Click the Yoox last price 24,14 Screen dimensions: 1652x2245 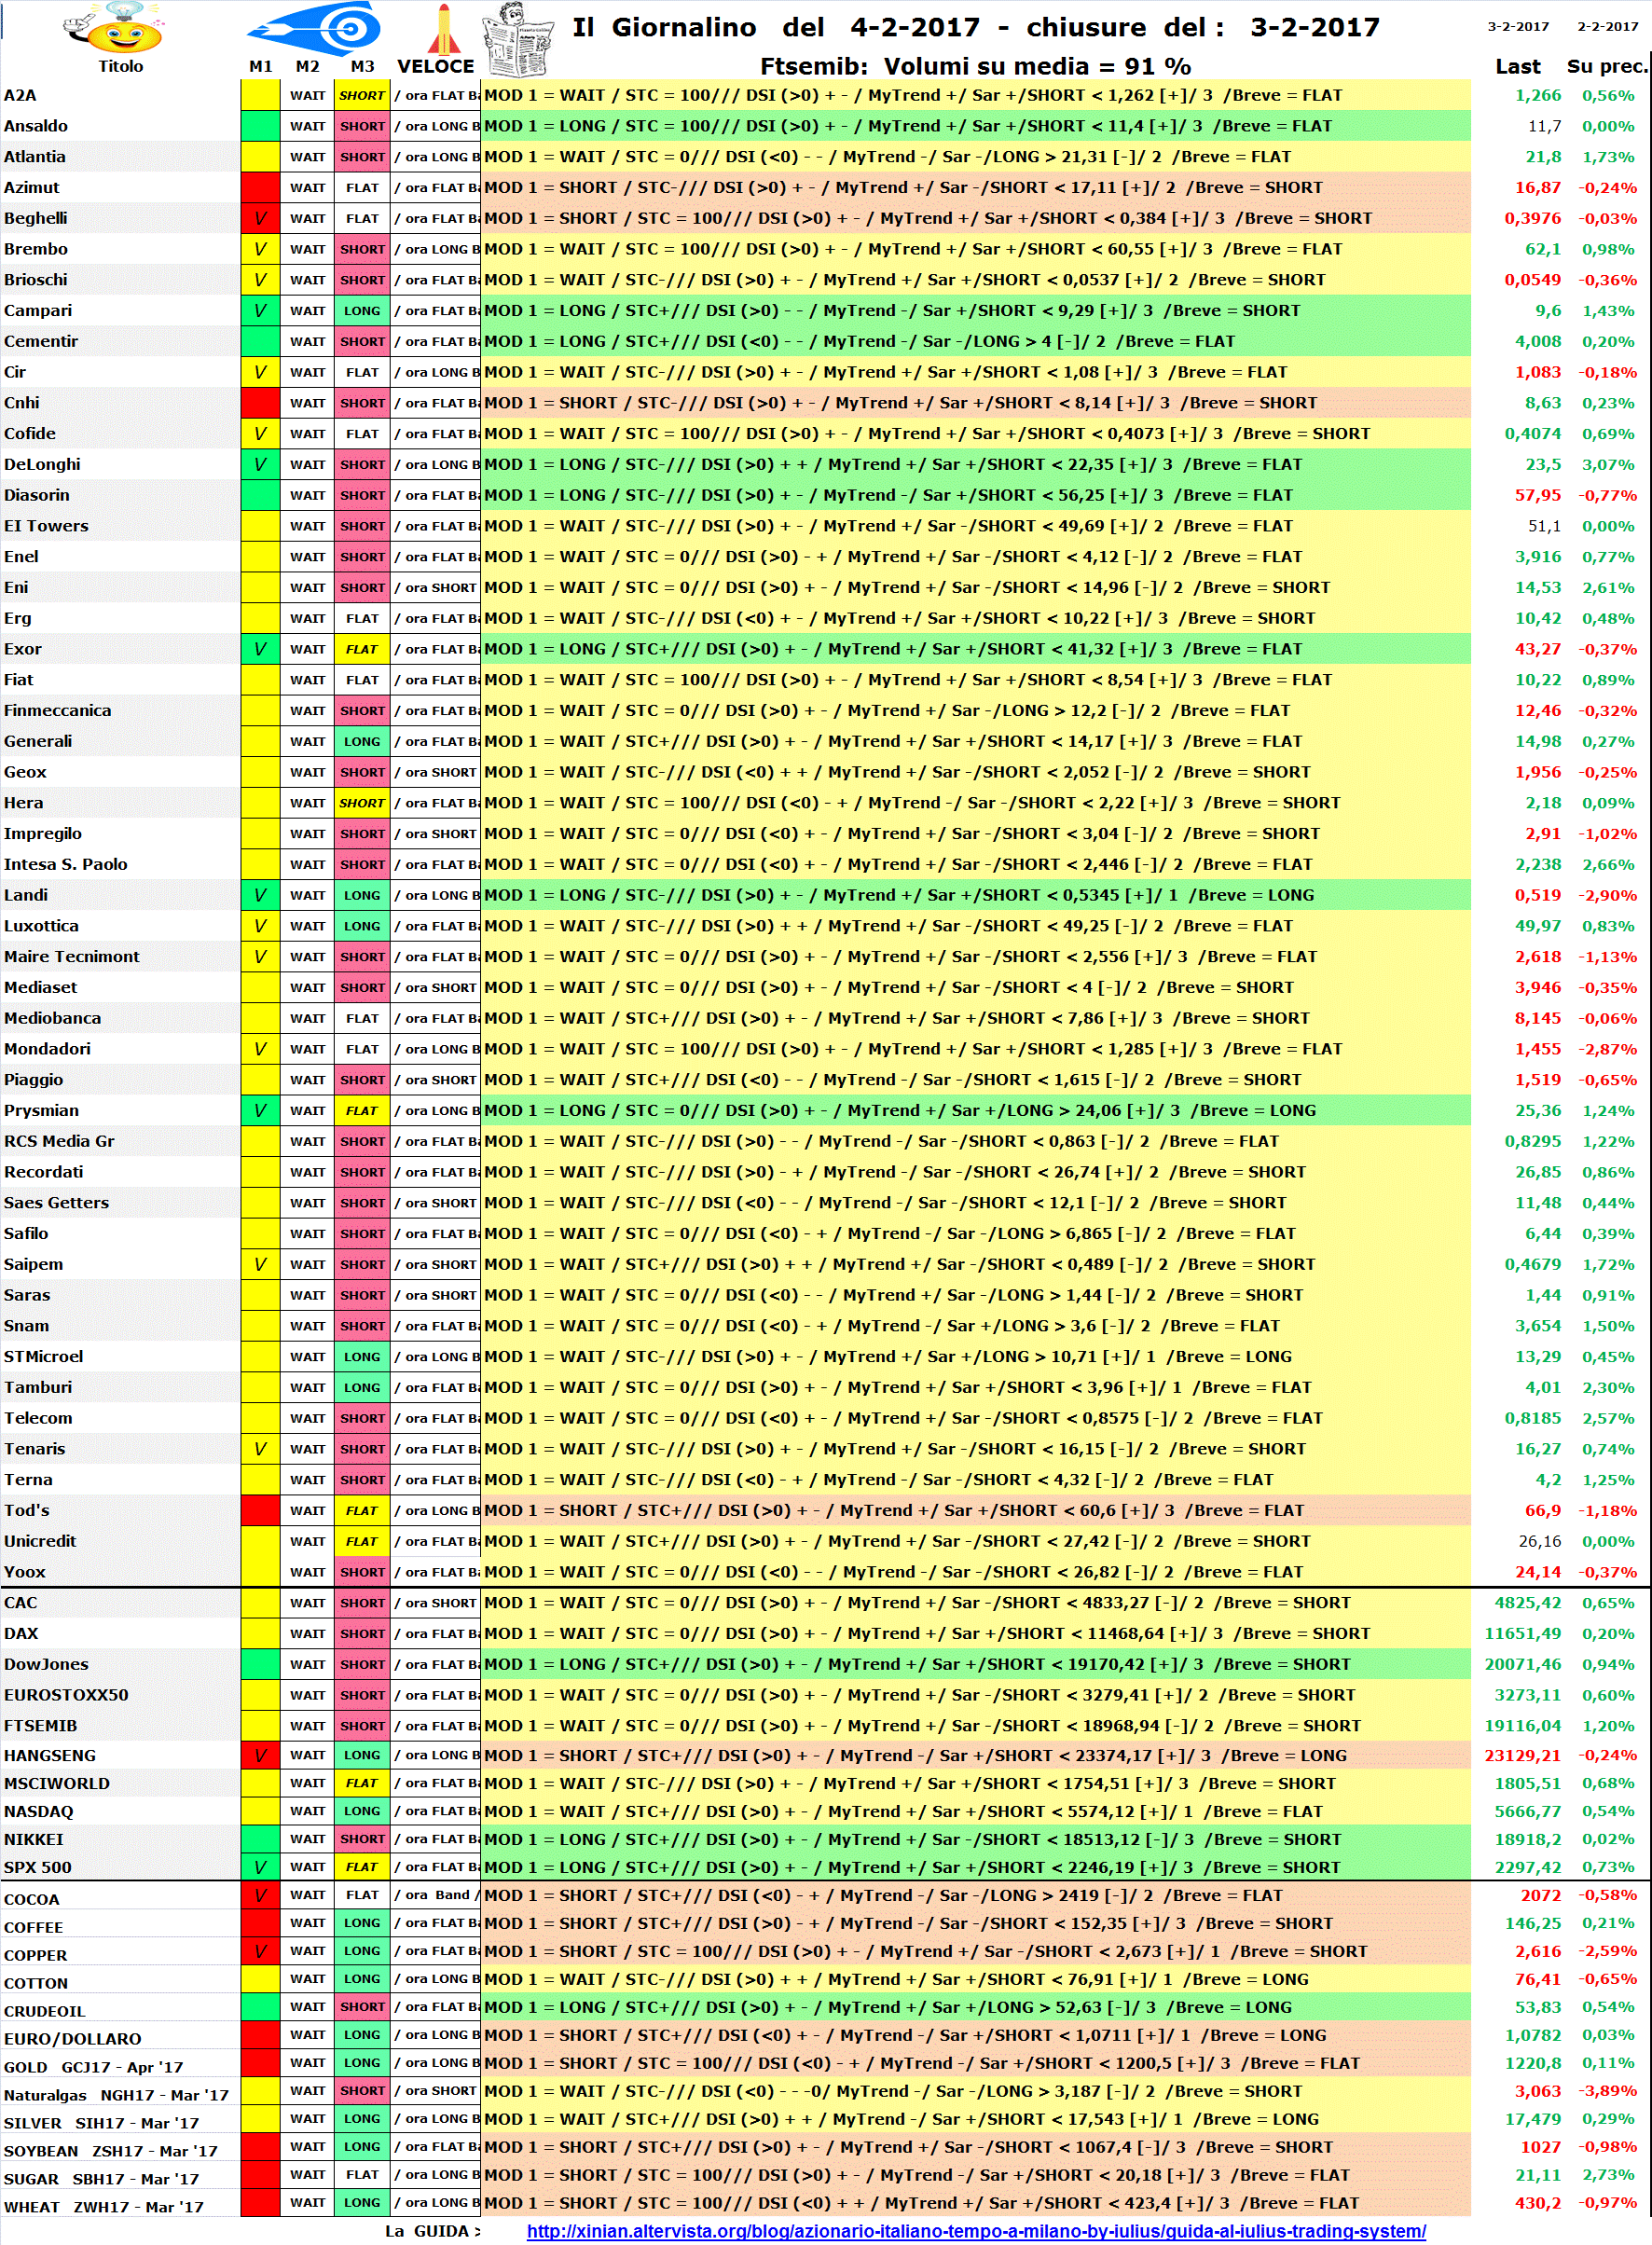1537,1572
